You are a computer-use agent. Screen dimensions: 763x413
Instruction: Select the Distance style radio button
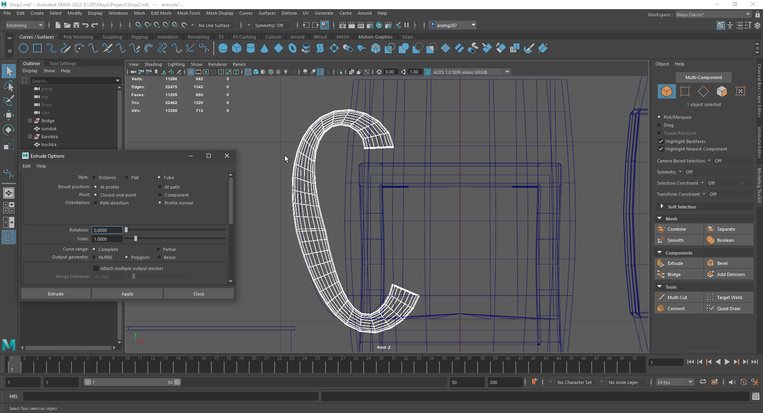tap(94, 178)
